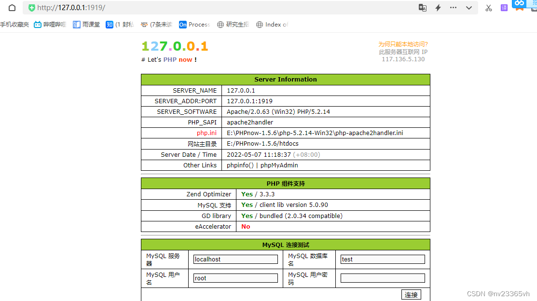Image resolution: width=537 pixels, height=301 pixels.
Task: Click the 连接 connect button
Action: click(x=411, y=294)
